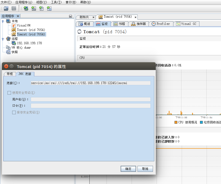Image resolution: width=221 pixels, height=184 pixels.
Task: Click the 取消 button
Action: coord(145,169)
